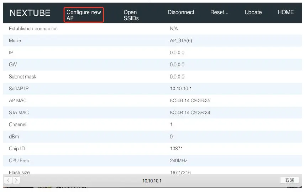305x192 pixels.
Task: Select the AP_STA(6) mode value
Action: click(x=181, y=40)
